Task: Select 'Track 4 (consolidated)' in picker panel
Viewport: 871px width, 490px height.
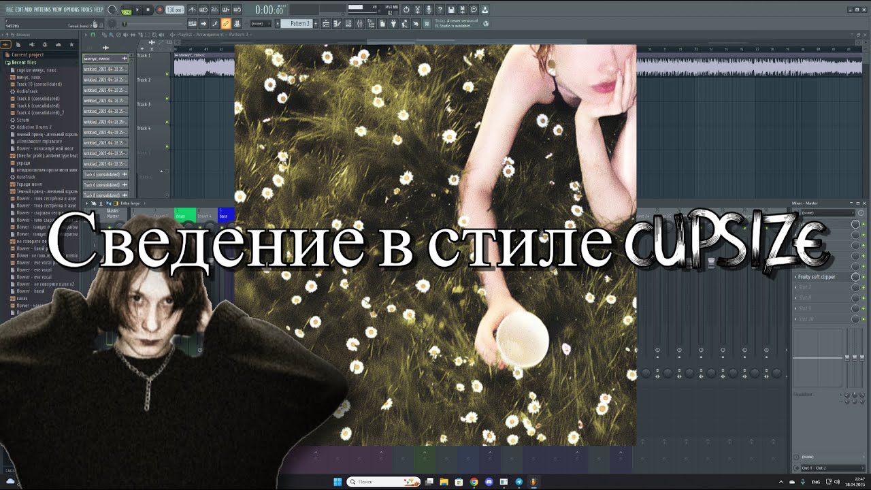Action: (x=105, y=174)
